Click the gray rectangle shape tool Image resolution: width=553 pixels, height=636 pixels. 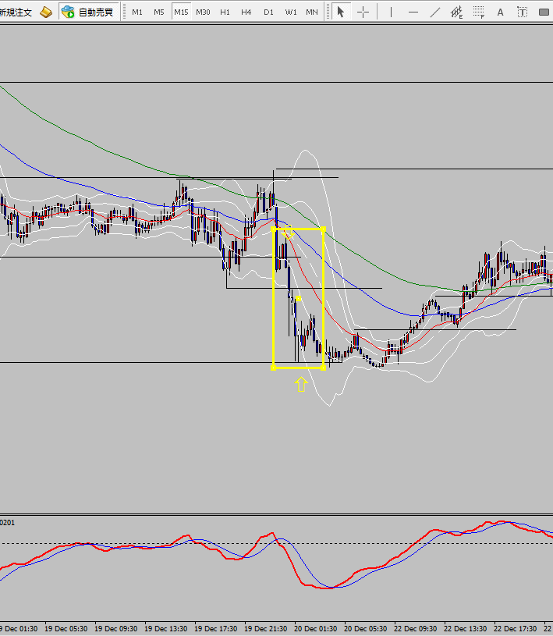[544, 12]
